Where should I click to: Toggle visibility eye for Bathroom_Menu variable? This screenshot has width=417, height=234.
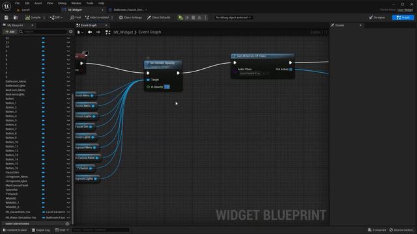68,81
